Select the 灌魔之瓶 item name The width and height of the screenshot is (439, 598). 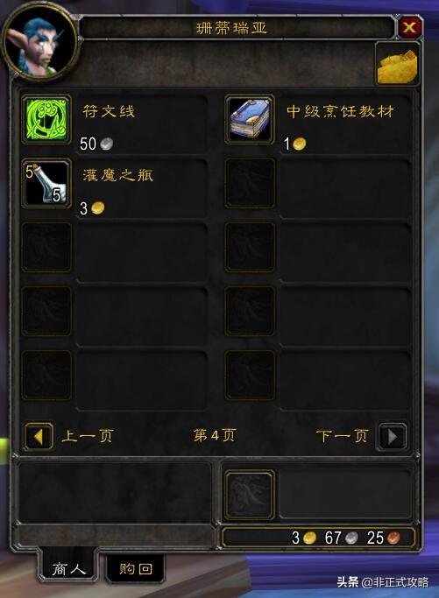click(118, 175)
